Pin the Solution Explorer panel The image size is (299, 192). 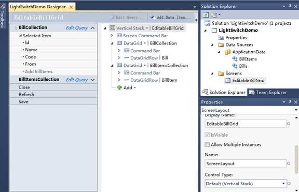[290, 6]
